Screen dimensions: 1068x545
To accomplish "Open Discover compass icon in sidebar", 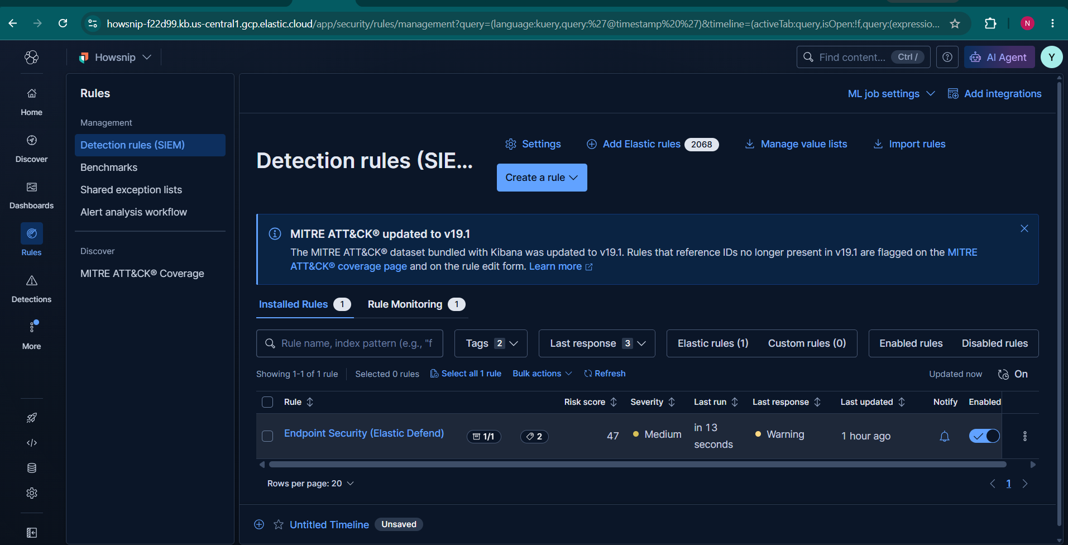I will click(32, 140).
